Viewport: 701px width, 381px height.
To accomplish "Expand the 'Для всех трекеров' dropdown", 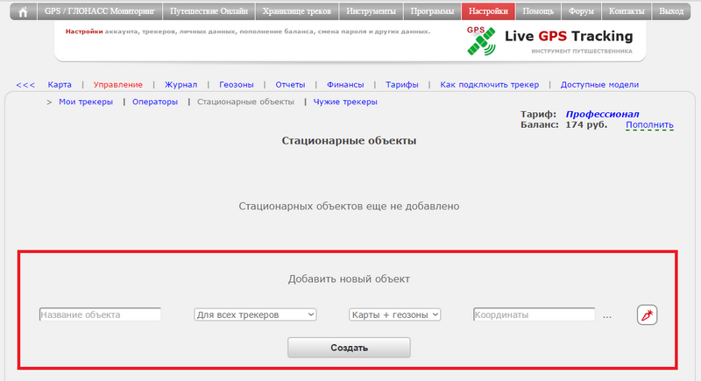I will 255,314.
